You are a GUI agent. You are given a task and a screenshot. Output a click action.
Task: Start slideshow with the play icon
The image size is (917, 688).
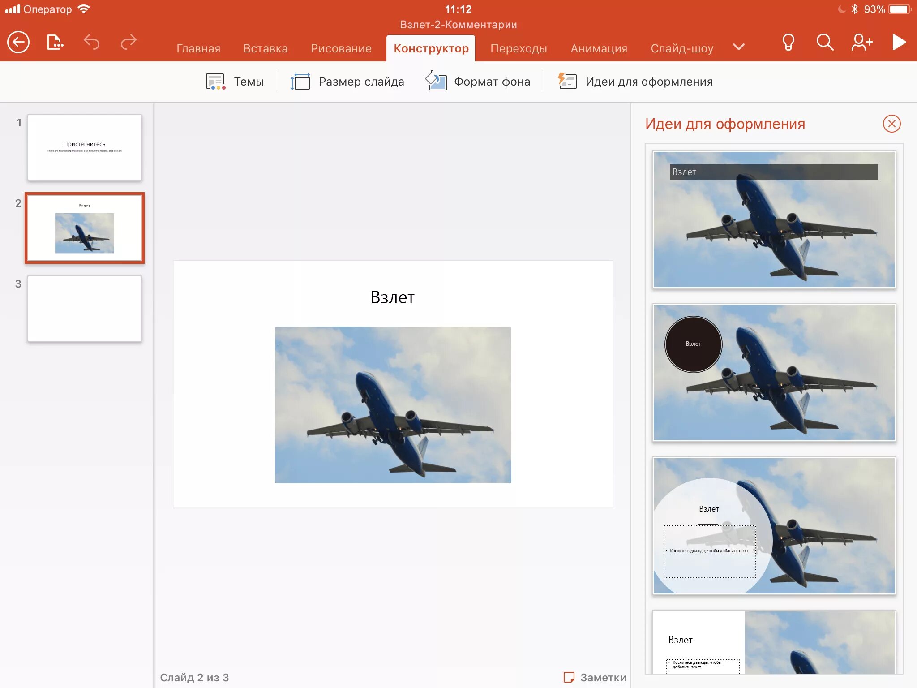899,43
